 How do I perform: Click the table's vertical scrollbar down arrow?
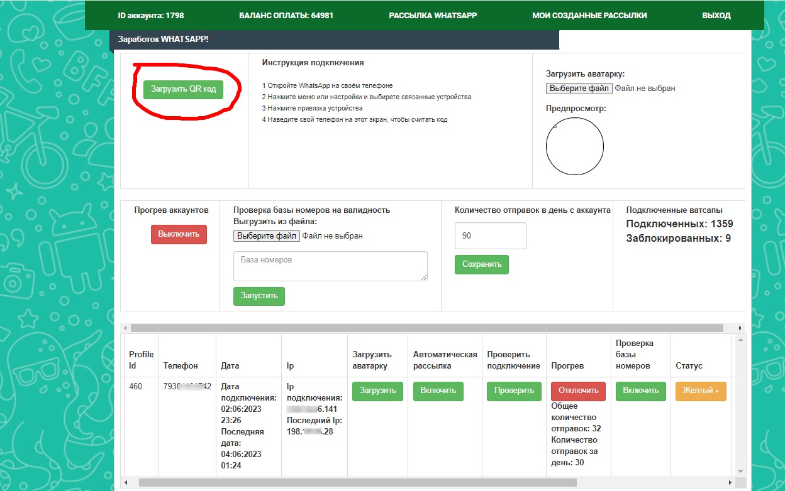[x=740, y=471]
